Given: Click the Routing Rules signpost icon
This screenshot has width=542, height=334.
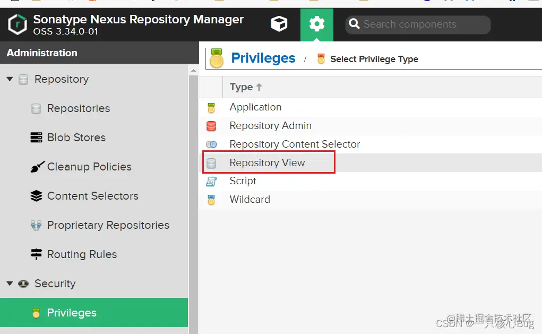Looking at the screenshot, I should [x=36, y=254].
